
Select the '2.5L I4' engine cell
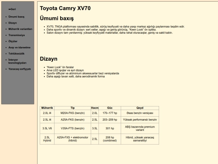(47, 119)
